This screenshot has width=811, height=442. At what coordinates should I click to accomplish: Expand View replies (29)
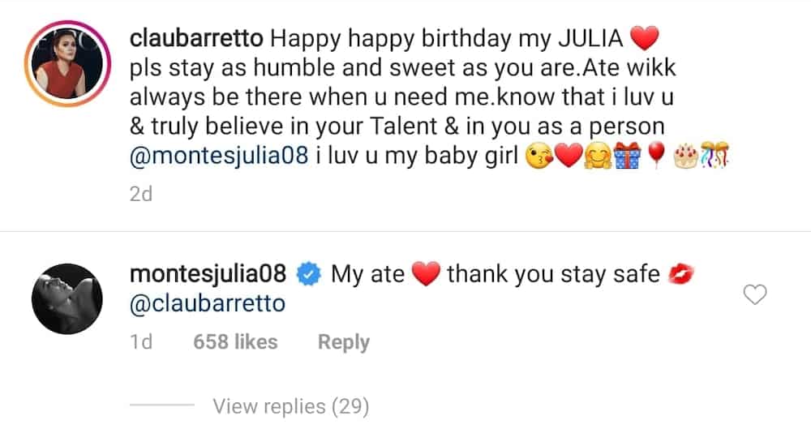tap(291, 406)
